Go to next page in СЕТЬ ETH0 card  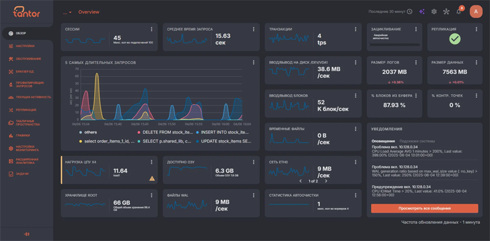pyautogui.click(x=326, y=181)
